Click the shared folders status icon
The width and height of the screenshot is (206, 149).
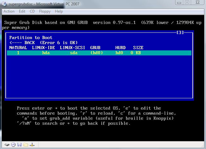click(x=26, y=145)
